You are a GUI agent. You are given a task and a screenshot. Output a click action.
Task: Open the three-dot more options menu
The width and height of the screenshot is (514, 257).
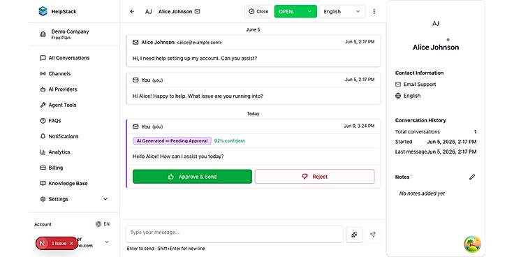[x=374, y=11]
